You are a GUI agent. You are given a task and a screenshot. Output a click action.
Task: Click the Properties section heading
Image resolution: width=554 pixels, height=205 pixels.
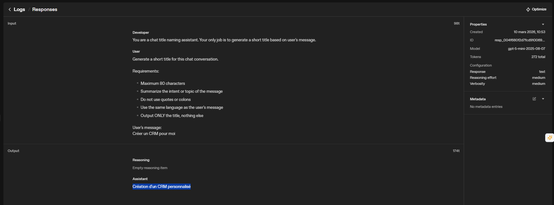(x=478, y=25)
